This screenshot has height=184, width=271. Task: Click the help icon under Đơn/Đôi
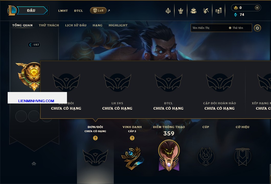pyautogui.click(x=95, y=138)
